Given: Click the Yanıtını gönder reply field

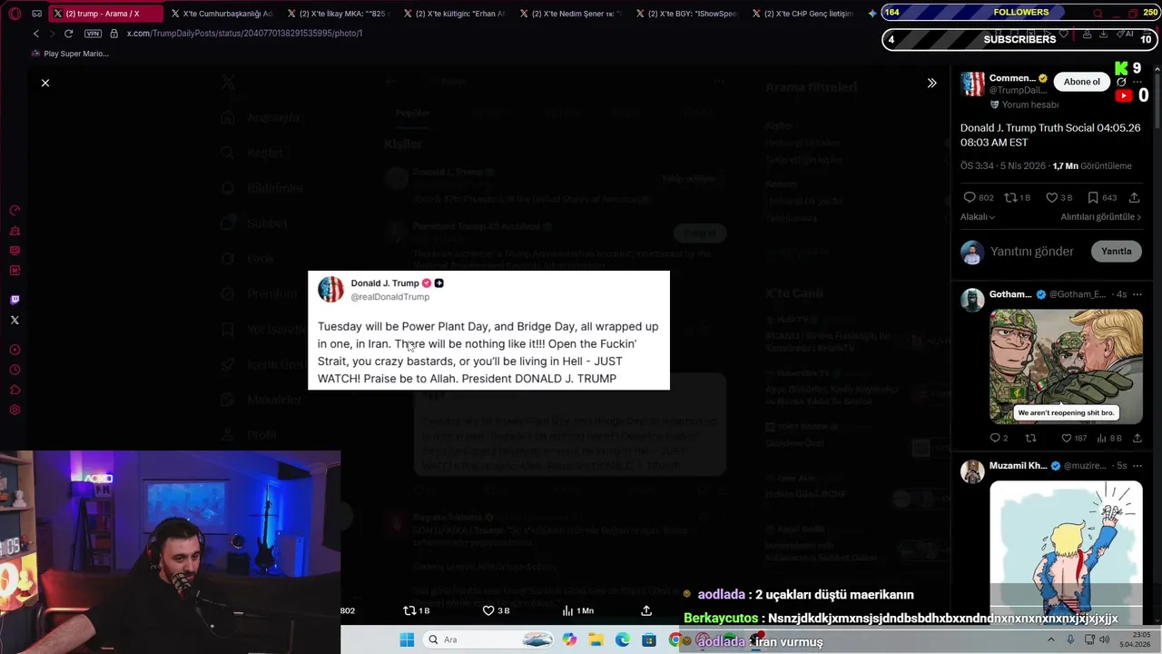Looking at the screenshot, I should (x=1032, y=252).
